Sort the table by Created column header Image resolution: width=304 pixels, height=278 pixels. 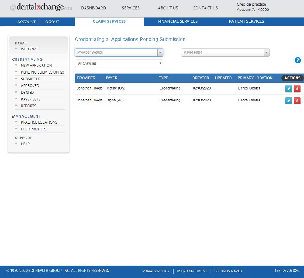click(200, 78)
